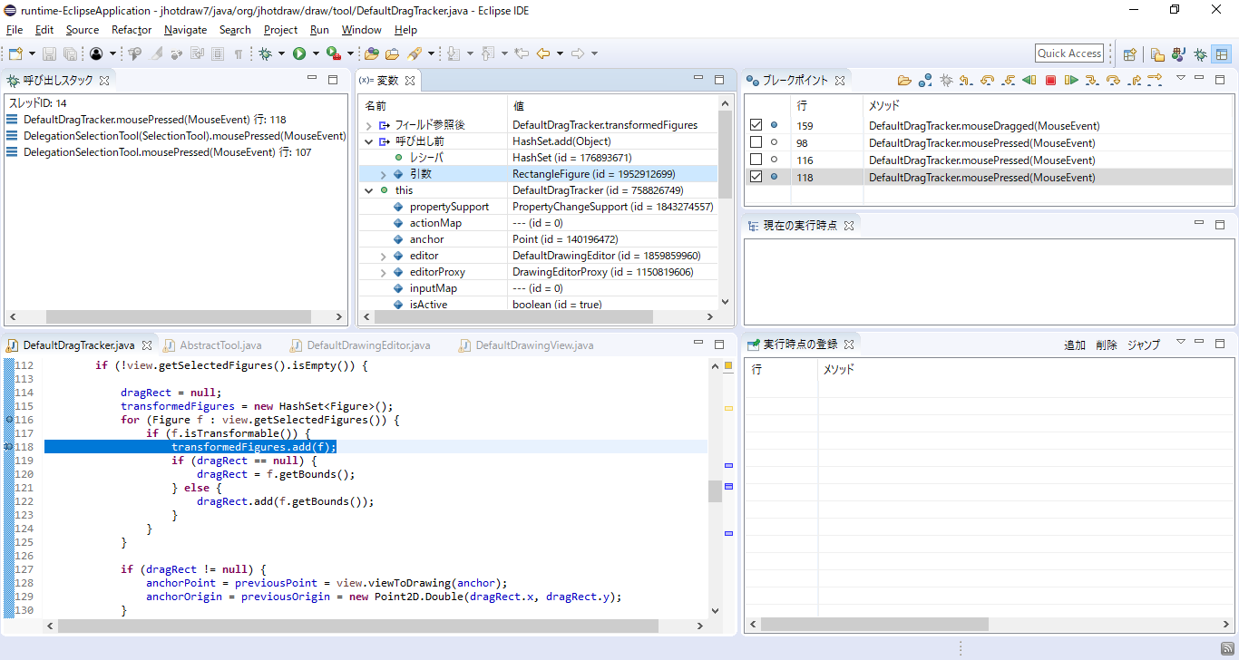The height and width of the screenshot is (660, 1239).
Task: Expand the 引数 RectangleFigure node
Action: pyautogui.click(x=385, y=174)
